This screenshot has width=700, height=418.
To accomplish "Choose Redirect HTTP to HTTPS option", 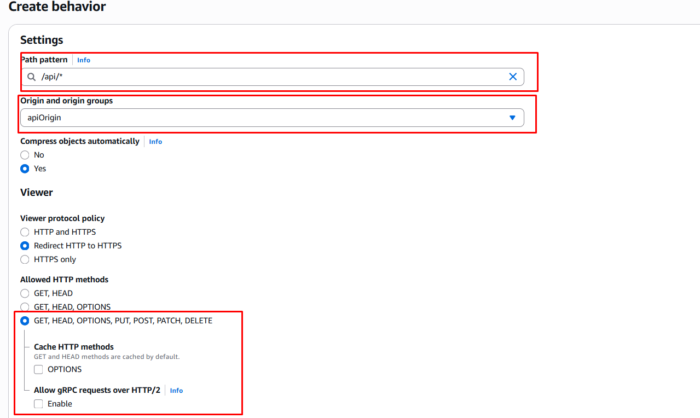I will click(25, 246).
